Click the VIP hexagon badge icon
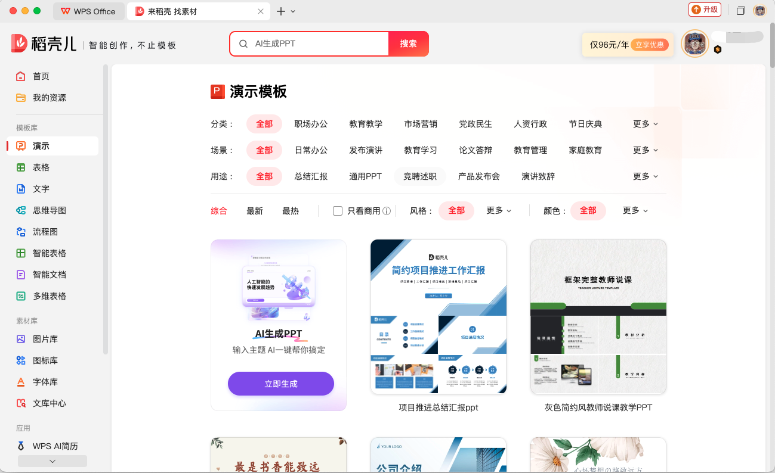Viewport: 775px width, 473px height. (x=718, y=49)
